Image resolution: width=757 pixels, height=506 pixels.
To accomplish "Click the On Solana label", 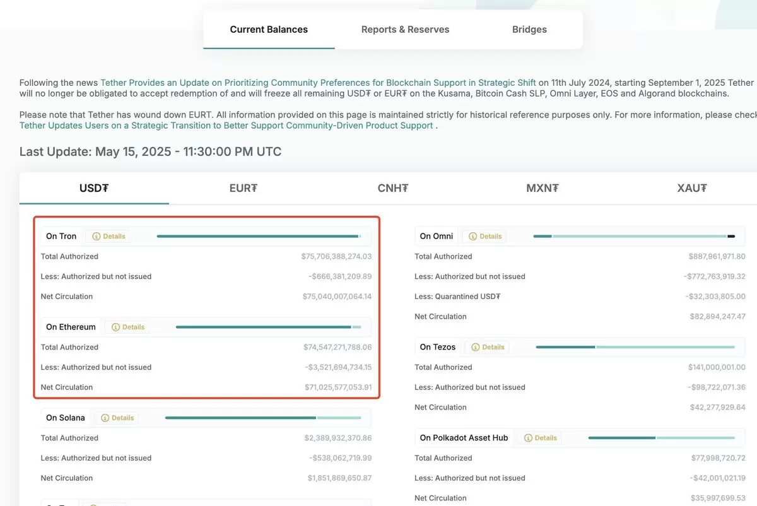I will coord(66,418).
